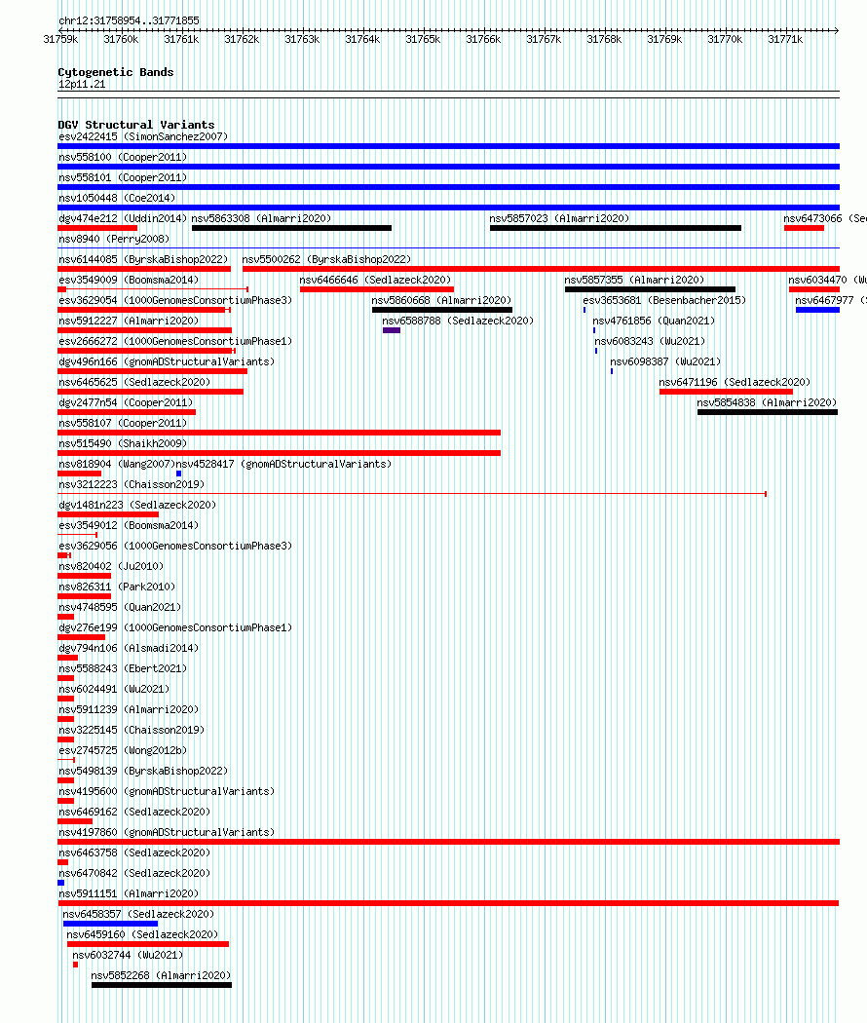Click blue bar under nsv6467977

(x=817, y=310)
